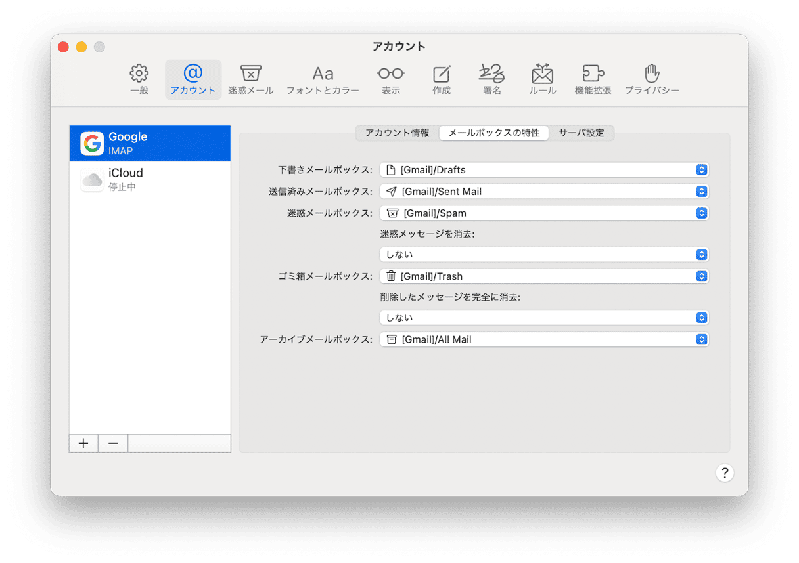This screenshot has height=563, width=799.
Task: Select the Google IMAP account
Action: click(x=150, y=143)
